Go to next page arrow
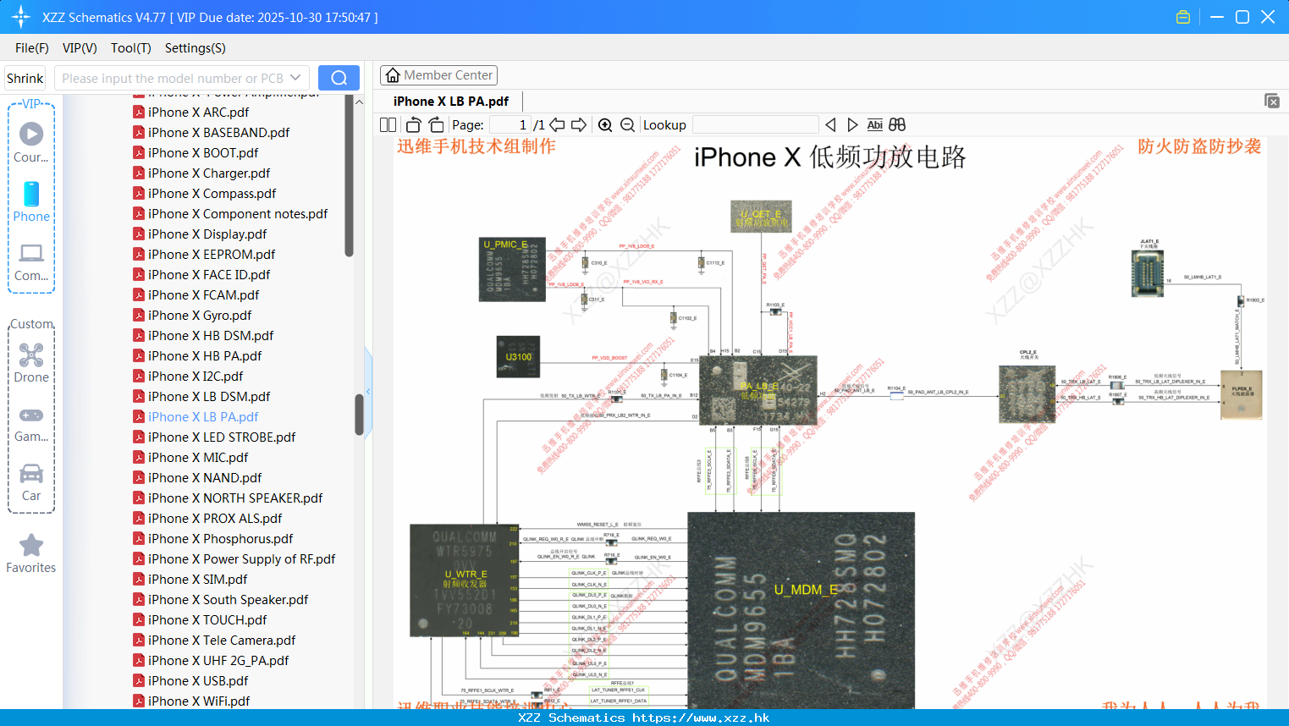This screenshot has width=1289, height=726. (579, 124)
